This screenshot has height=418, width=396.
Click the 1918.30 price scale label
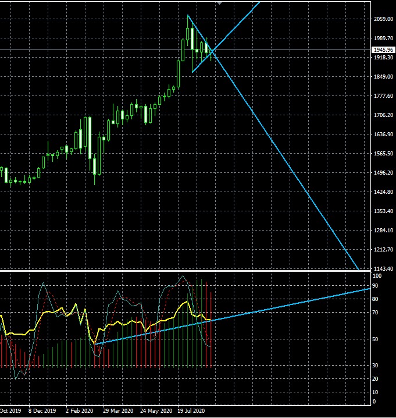pyautogui.click(x=383, y=57)
